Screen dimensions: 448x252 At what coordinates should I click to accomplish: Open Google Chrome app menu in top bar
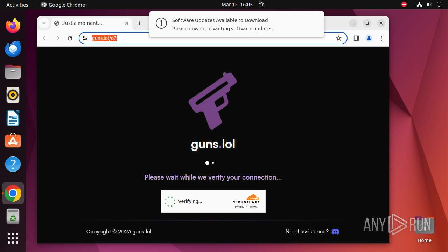(x=63, y=5)
